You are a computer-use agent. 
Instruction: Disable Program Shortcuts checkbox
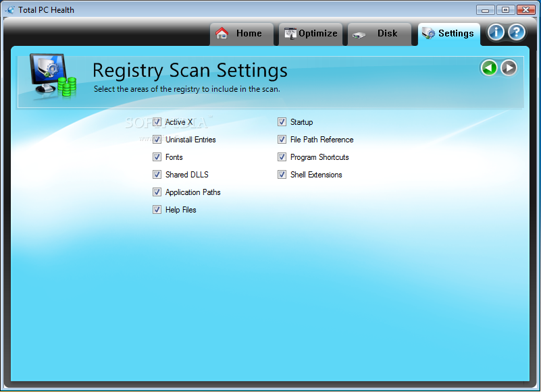click(x=282, y=157)
